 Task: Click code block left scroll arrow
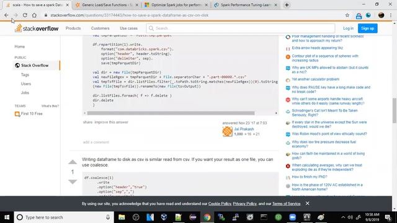[x=85, y=113]
